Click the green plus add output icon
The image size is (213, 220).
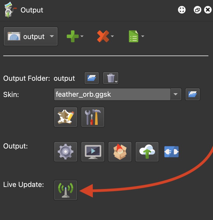coord(72,36)
